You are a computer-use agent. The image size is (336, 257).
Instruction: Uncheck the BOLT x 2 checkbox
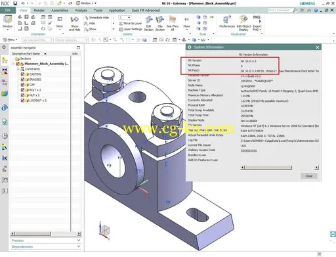[22, 90]
